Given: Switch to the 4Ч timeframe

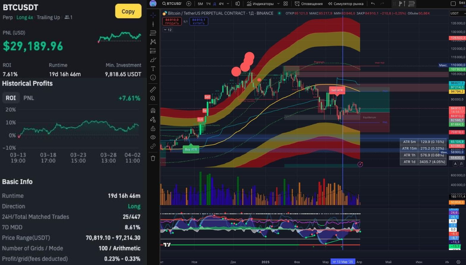Looking at the screenshot, I should [221, 4].
